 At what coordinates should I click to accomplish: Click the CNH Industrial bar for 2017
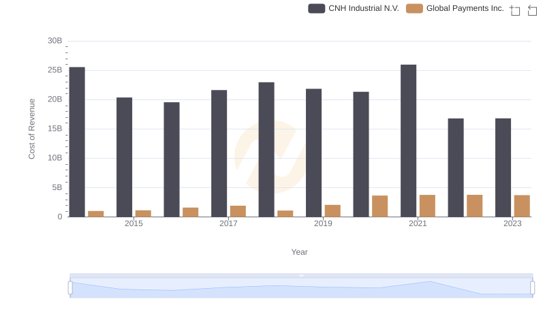(219, 153)
